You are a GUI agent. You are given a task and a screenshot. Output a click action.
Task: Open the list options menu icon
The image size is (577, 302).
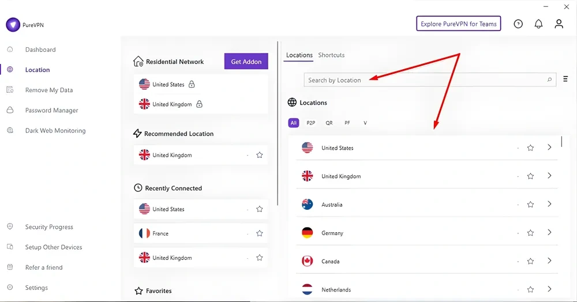[565, 78]
